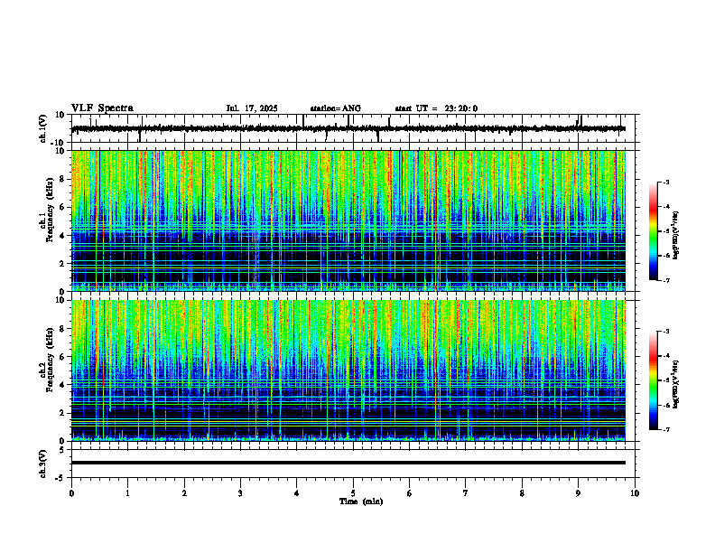
Task: Click the time axis tick label "5"
Action: click(x=353, y=493)
